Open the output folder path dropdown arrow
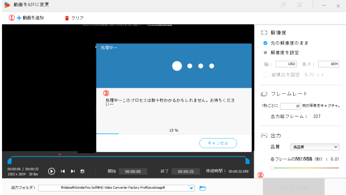Image resolution: width=346 pixels, height=195 pixels. coord(191,188)
